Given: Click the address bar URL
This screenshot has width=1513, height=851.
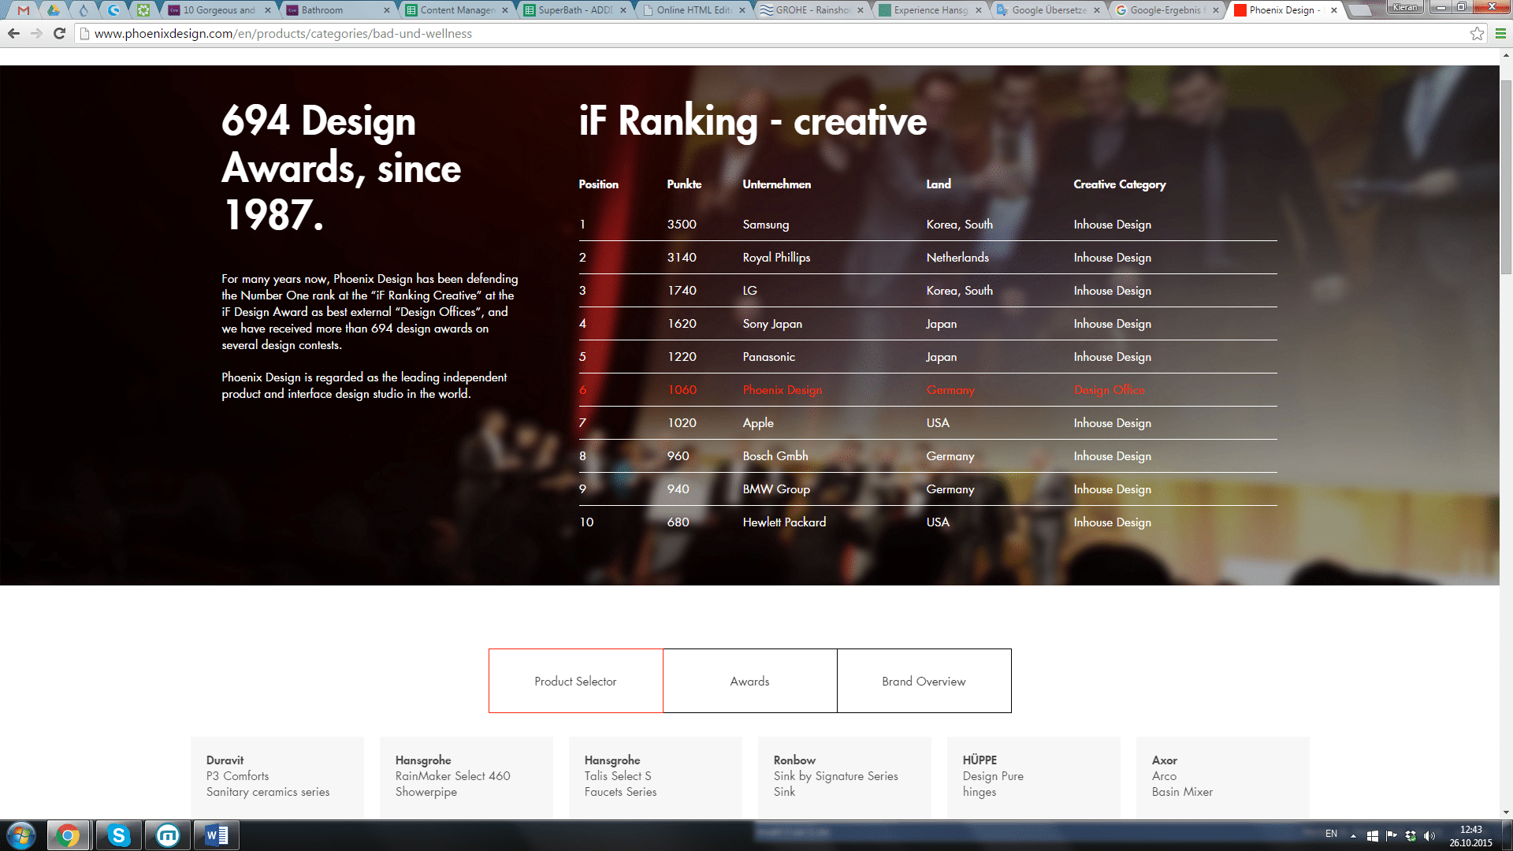Looking at the screenshot, I should tap(283, 33).
